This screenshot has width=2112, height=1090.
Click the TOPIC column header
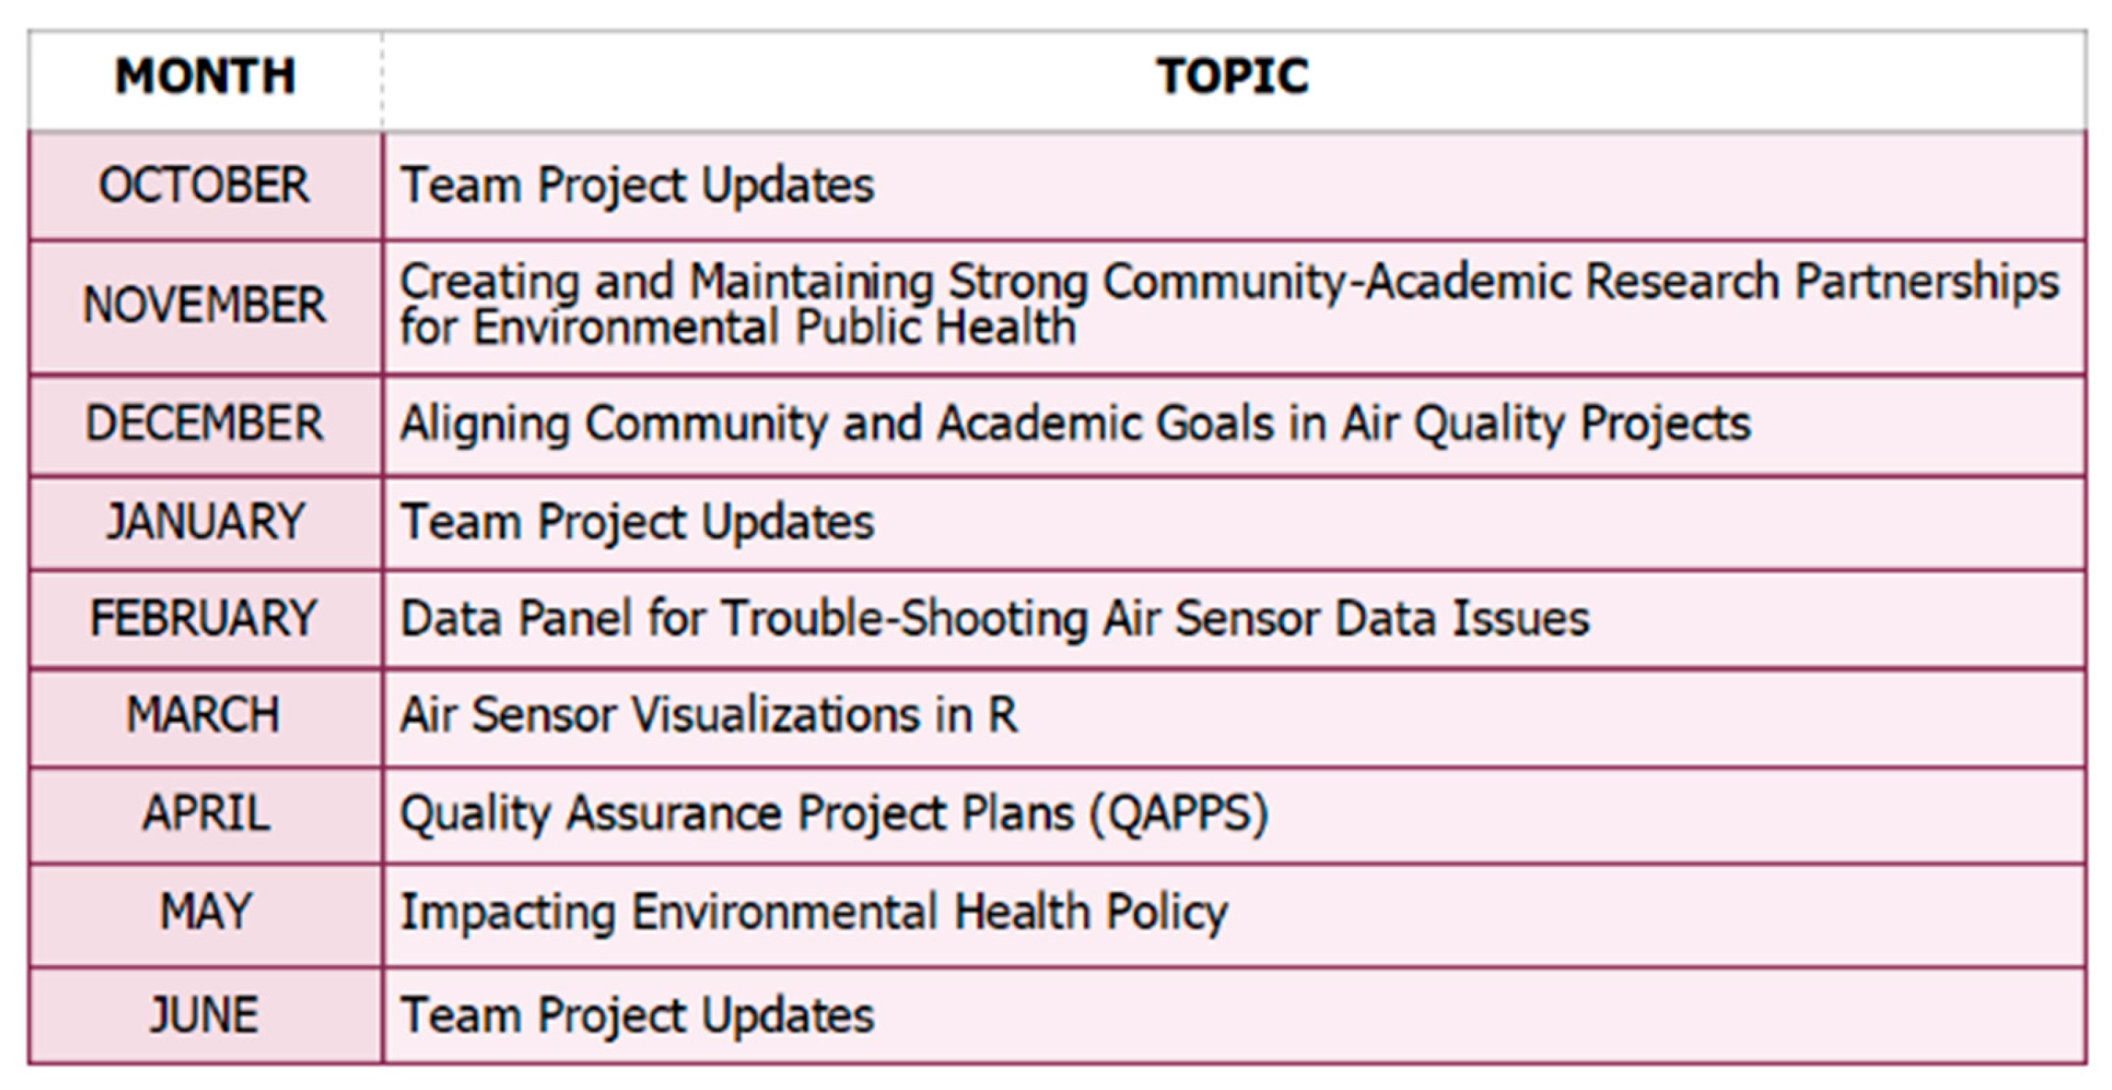[x=1232, y=77]
